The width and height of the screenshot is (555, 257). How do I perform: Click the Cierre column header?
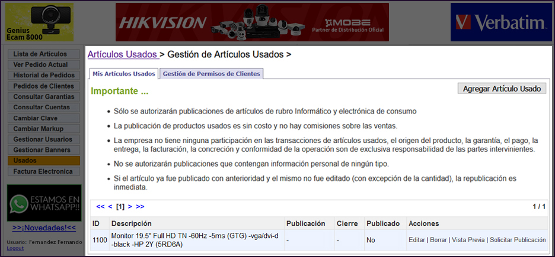(347, 223)
